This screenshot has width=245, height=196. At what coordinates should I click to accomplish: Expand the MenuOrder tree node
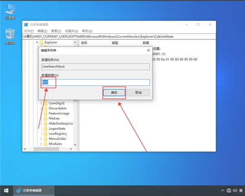(41, 139)
